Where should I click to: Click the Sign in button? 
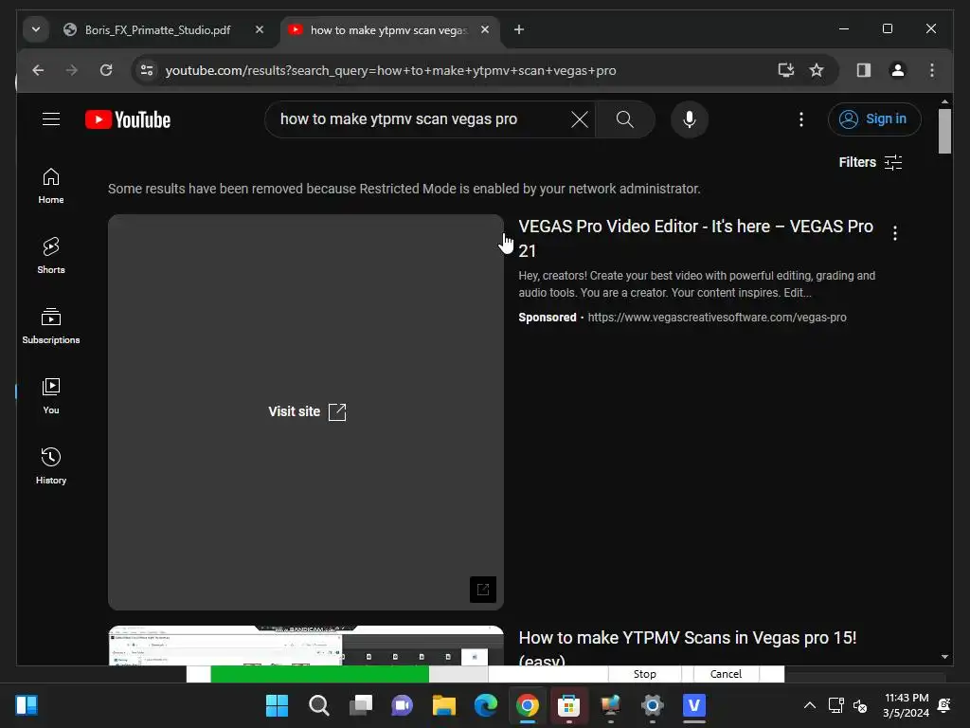coord(874,118)
